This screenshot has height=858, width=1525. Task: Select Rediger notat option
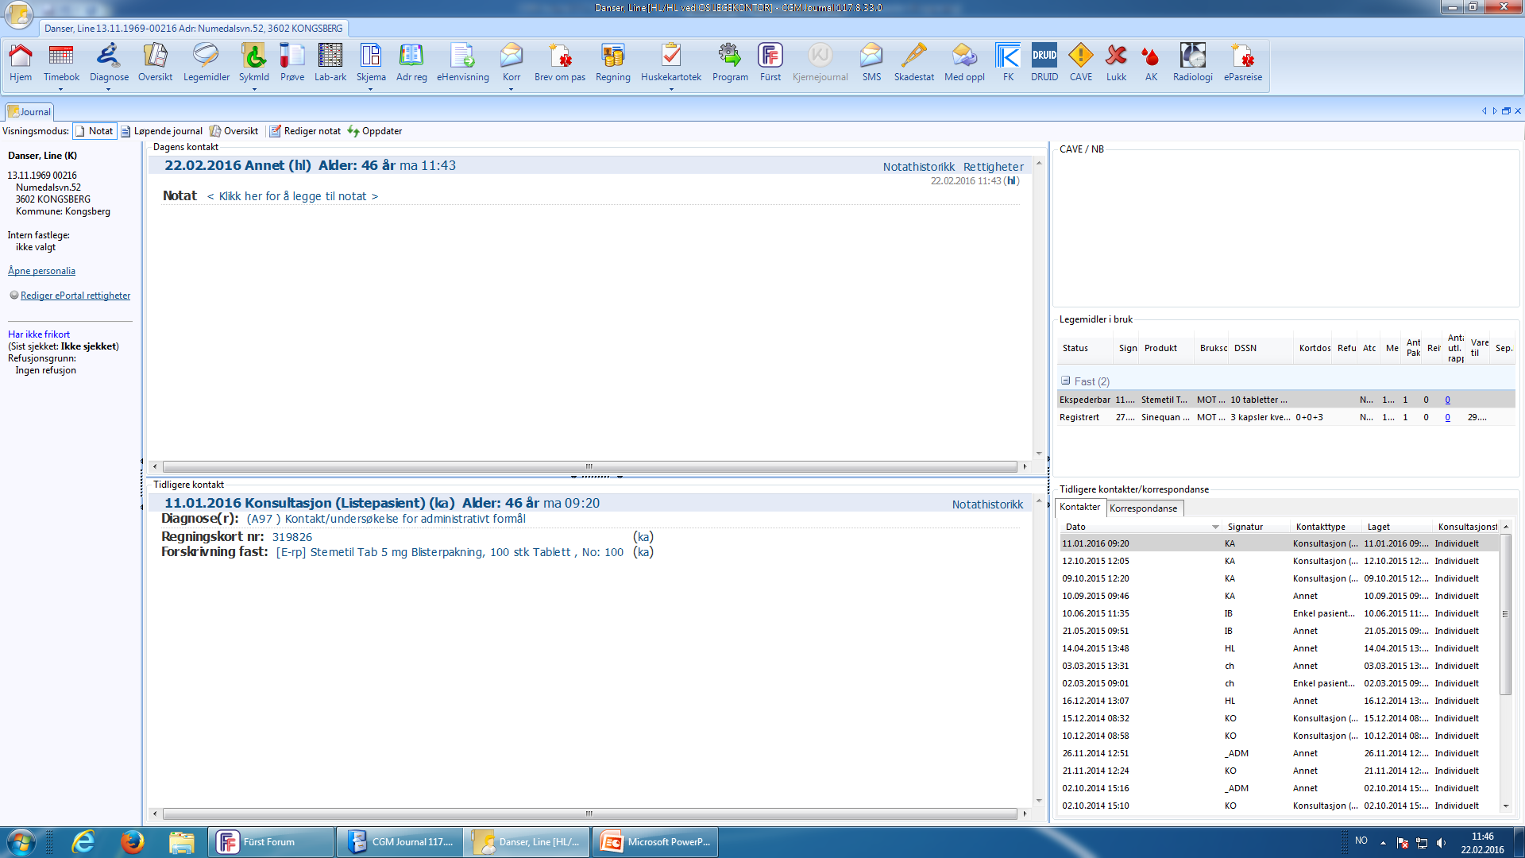(x=311, y=130)
